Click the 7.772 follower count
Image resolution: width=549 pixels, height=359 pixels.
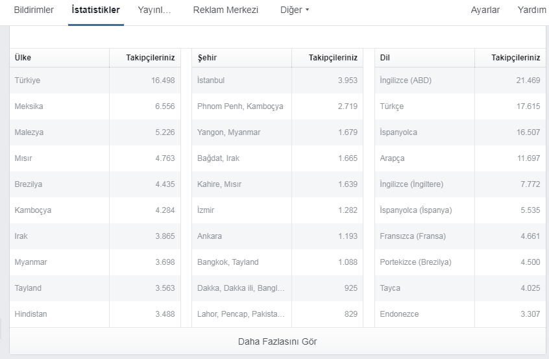(x=530, y=184)
